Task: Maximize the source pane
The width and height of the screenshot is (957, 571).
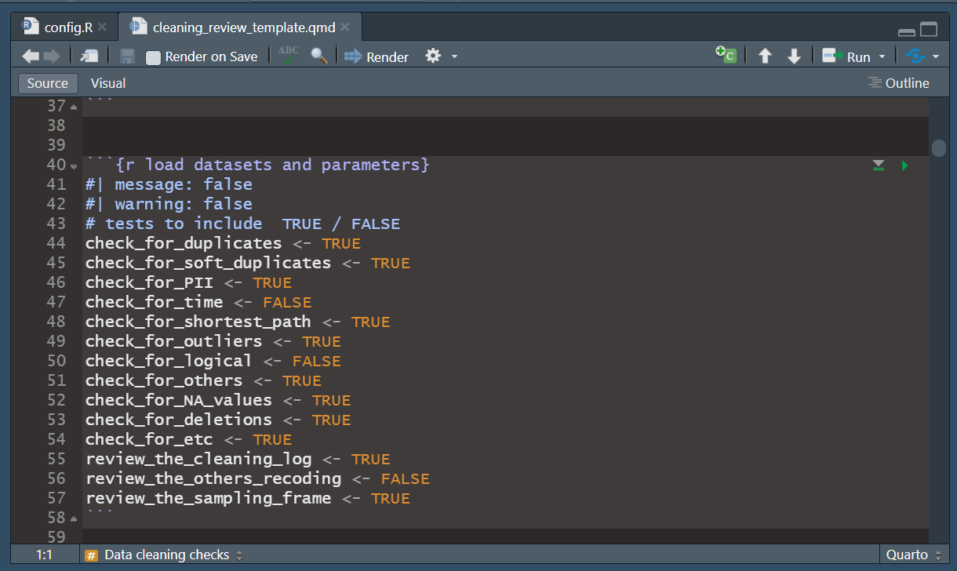Action: [x=929, y=30]
